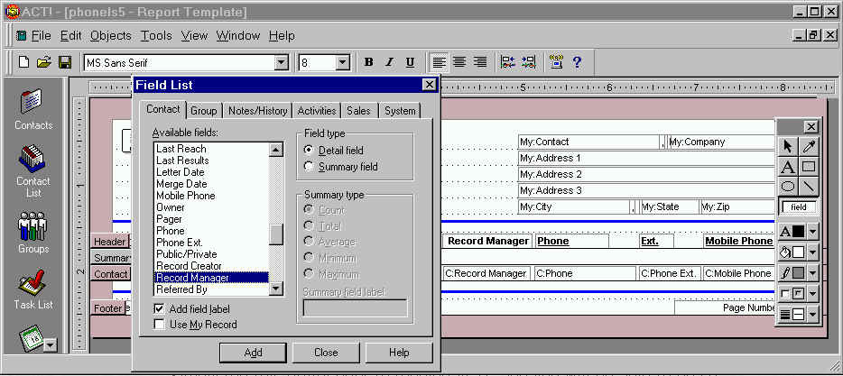Click the Add button in Field List

click(253, 353)
